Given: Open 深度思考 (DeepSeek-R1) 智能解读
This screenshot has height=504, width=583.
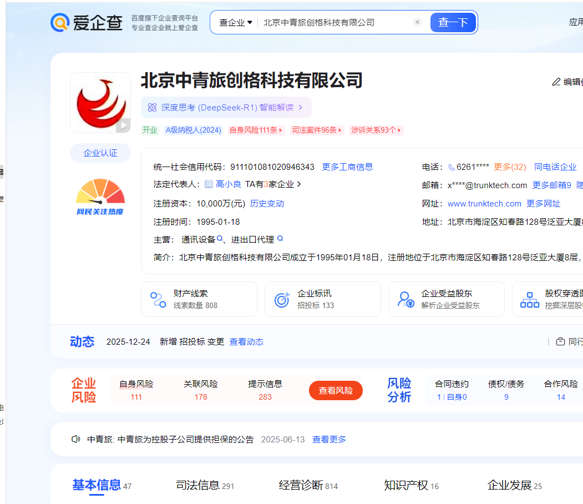Looking at the screenshot, I should [x=226, y=108].
